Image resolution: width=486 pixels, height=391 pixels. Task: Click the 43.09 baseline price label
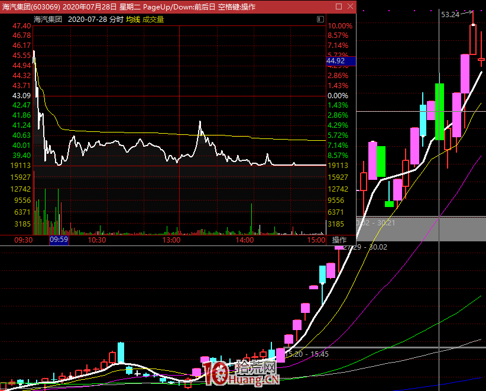point(21,95)
